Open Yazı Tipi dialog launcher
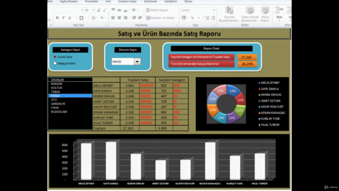The width and height of the screenshot is (339, 191). point(106,25)
